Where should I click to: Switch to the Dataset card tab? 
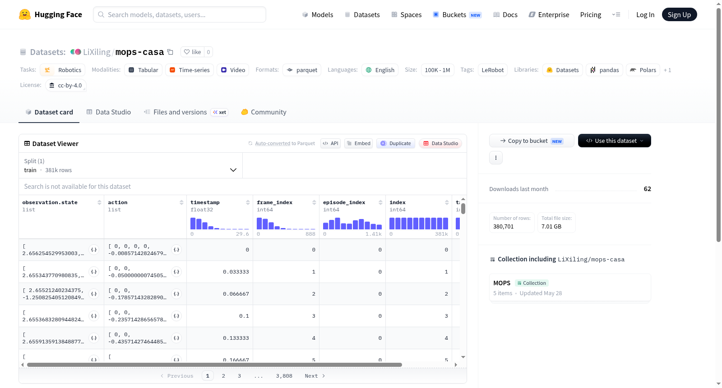49,112
